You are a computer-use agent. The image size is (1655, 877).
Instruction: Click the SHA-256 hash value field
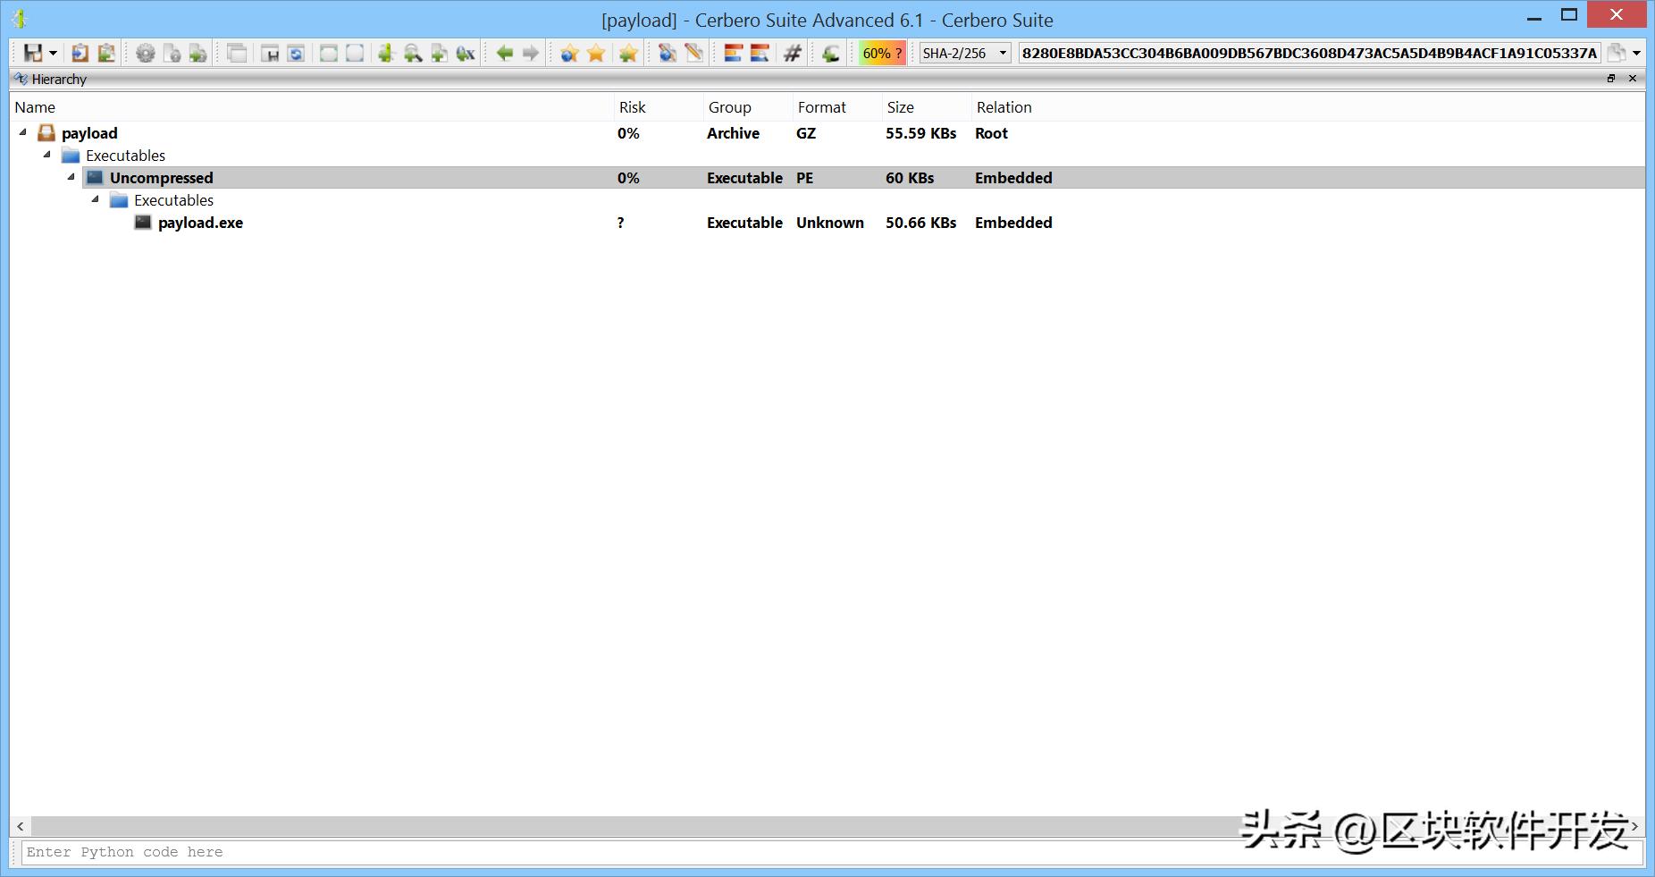[x=1309, y=54]
